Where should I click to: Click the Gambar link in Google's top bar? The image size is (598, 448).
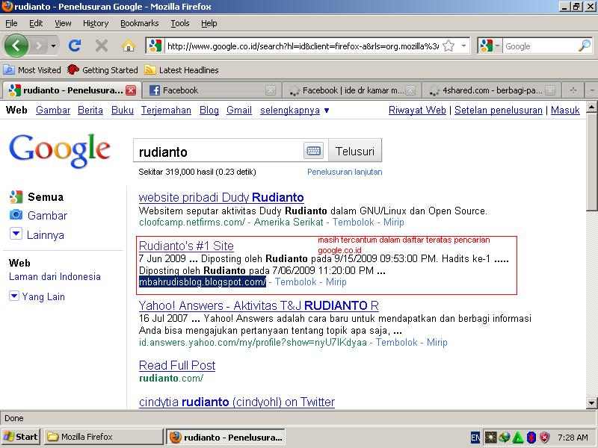pyautogui.click(x=53, y=110)
